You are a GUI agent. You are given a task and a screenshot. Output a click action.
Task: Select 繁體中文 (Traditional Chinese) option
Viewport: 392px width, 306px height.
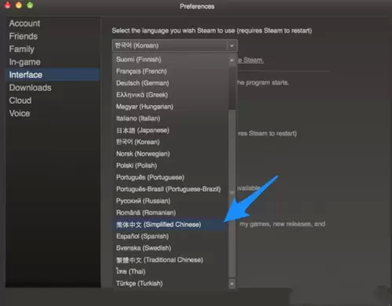pos(171,260)
